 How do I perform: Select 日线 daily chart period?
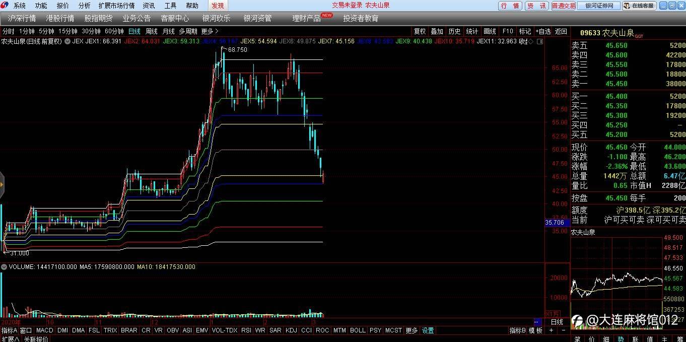[x=134, y=31]
